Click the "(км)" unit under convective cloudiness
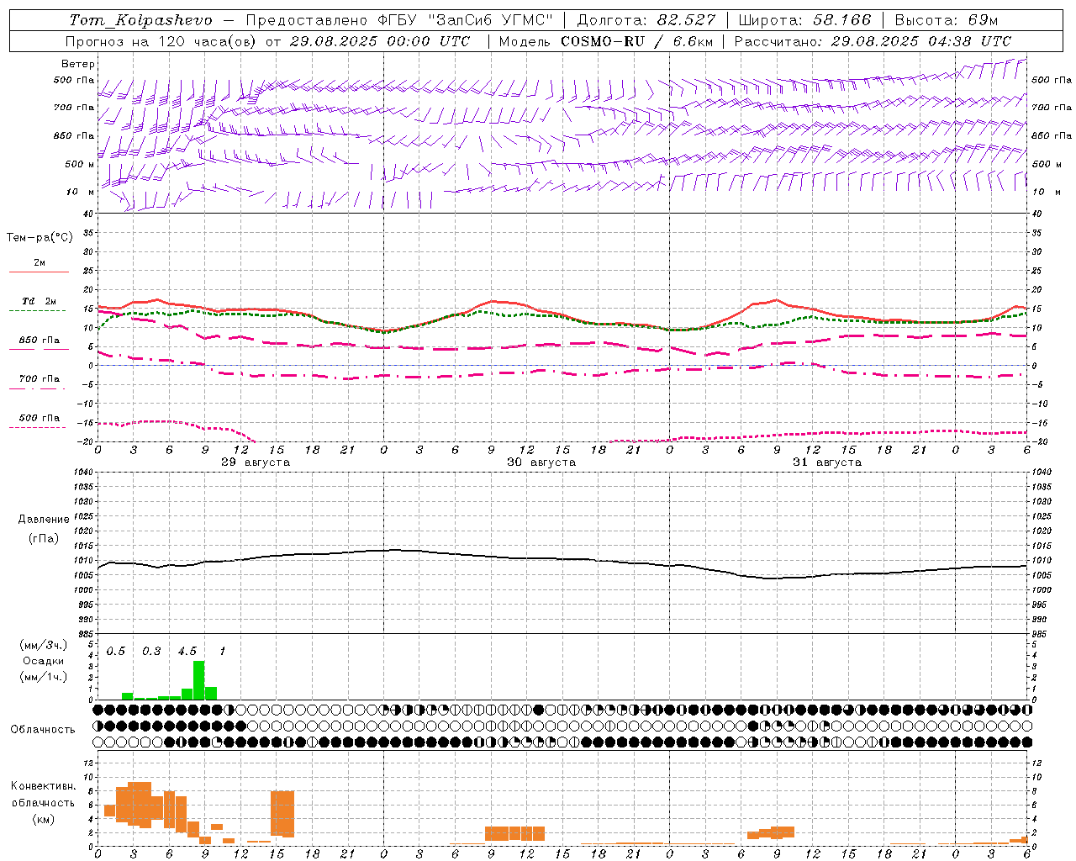 (43, 819)
